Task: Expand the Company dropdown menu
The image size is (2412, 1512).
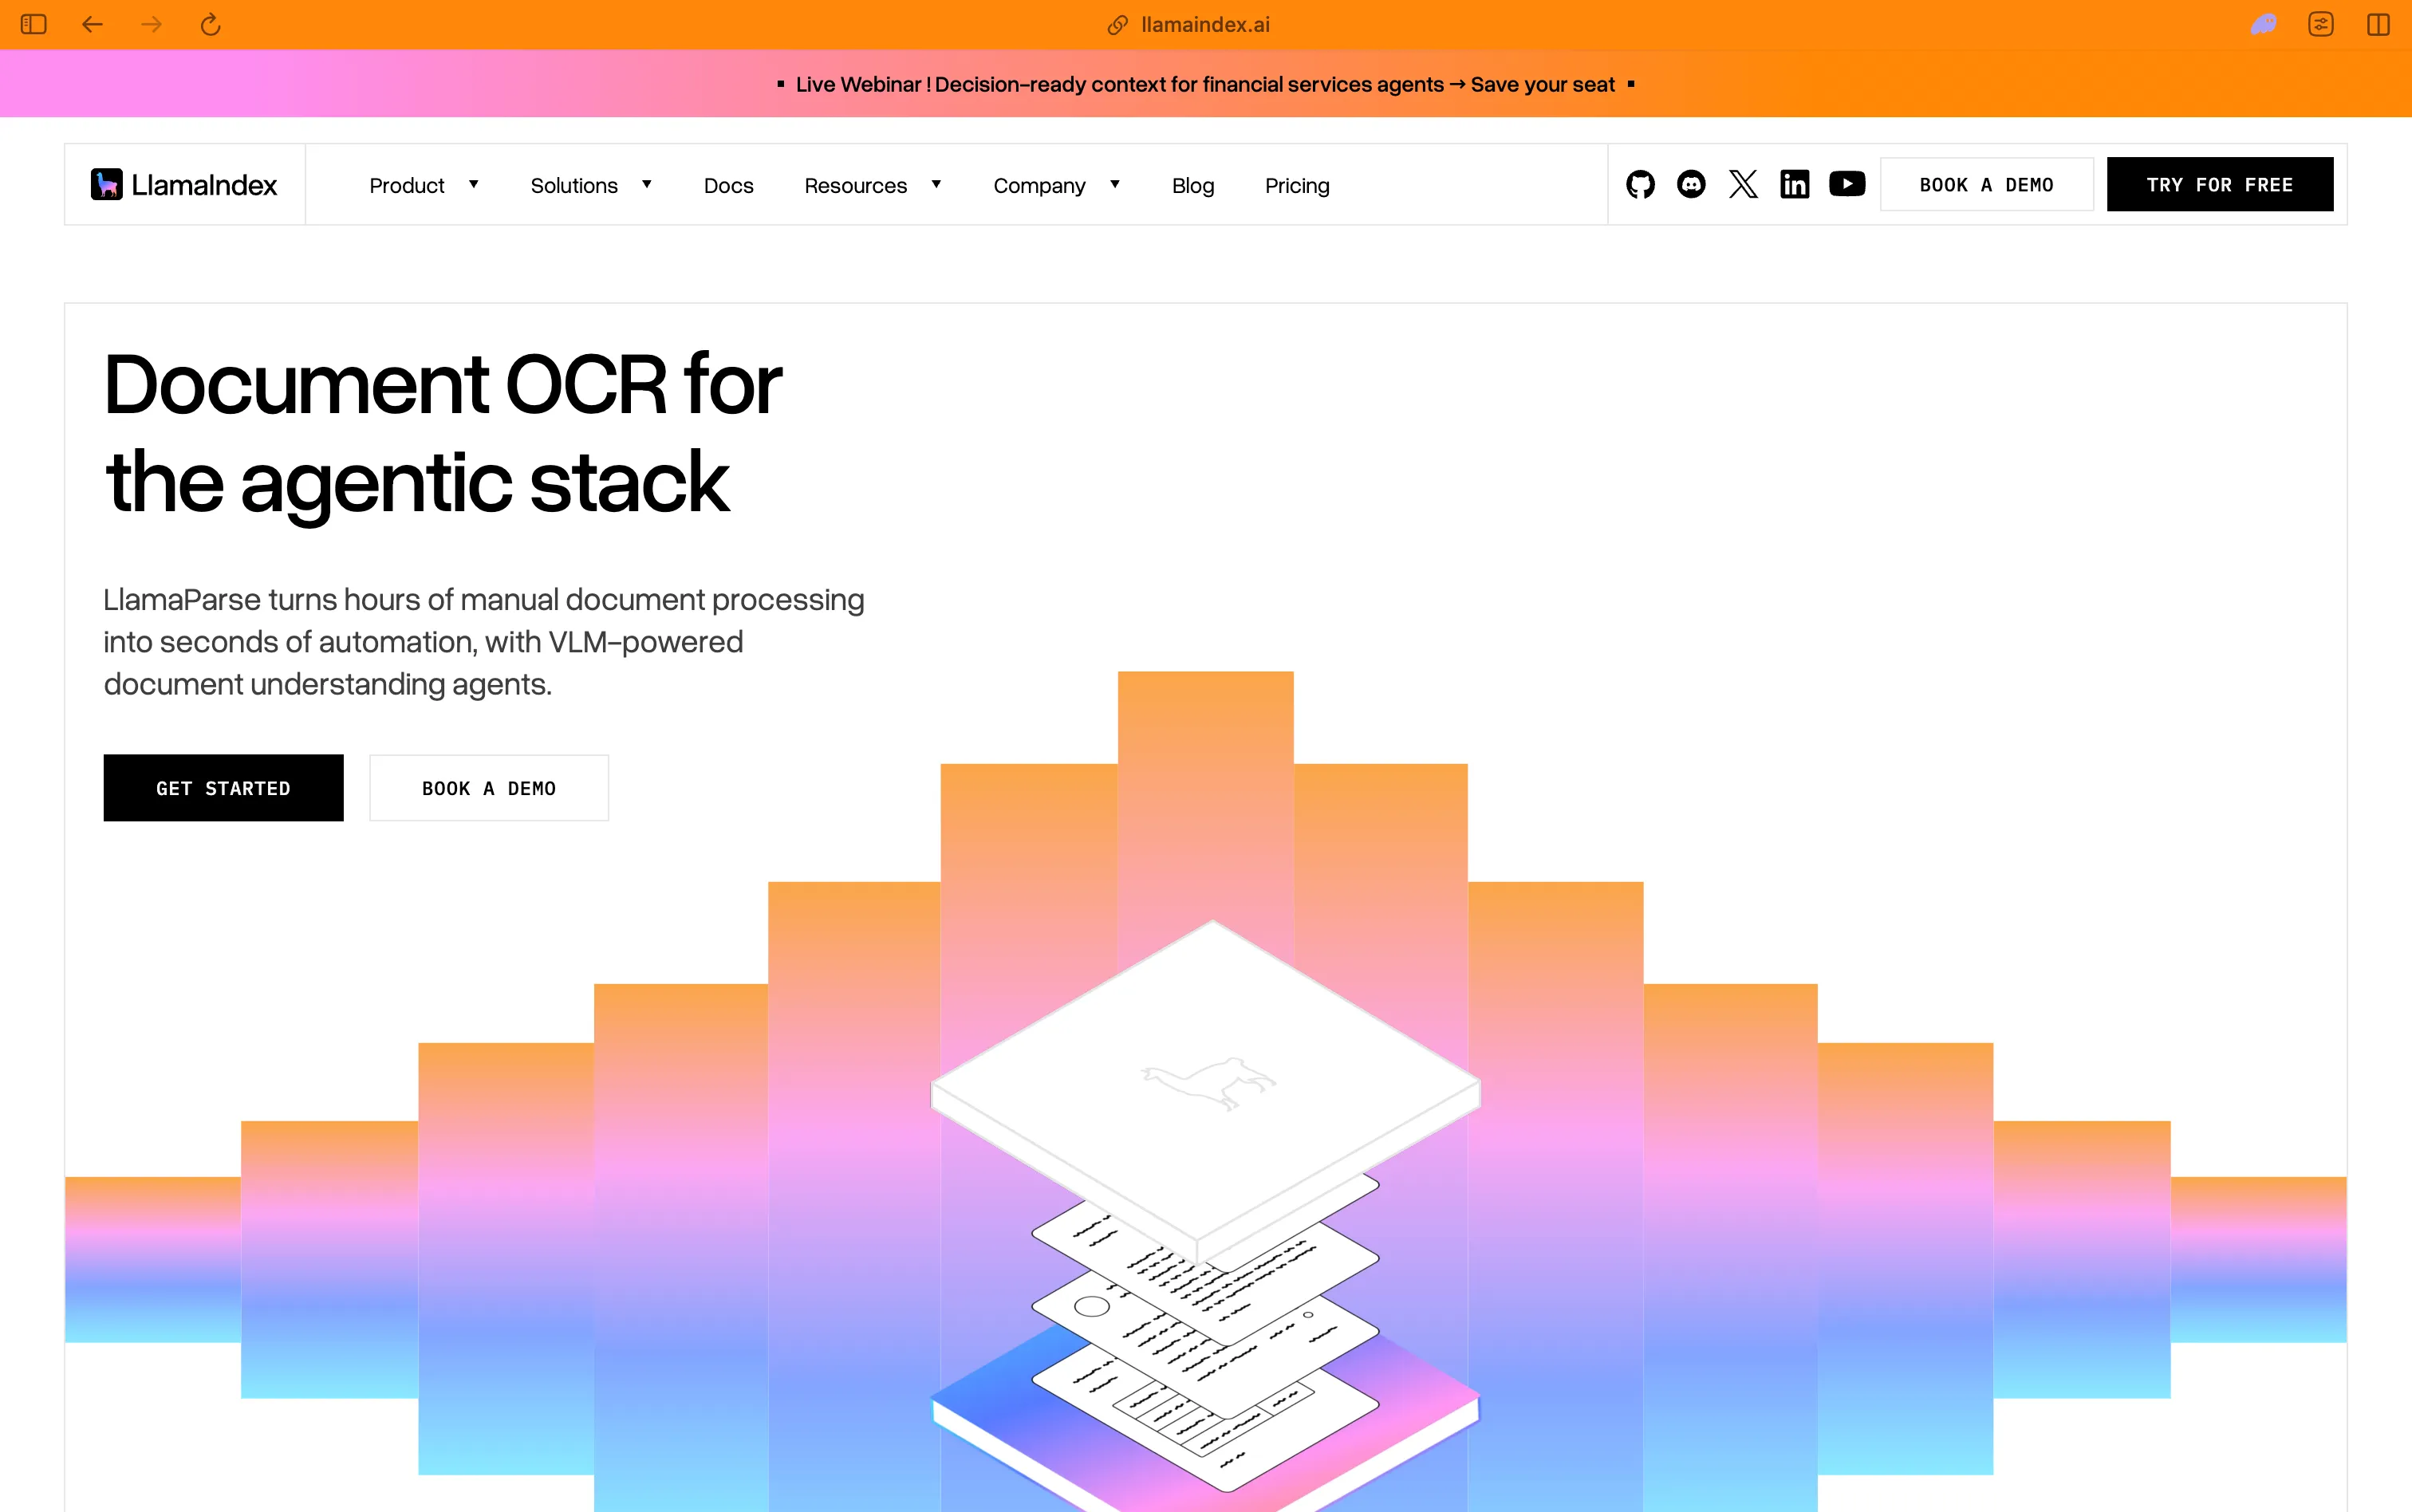Action: [1057, 185]
